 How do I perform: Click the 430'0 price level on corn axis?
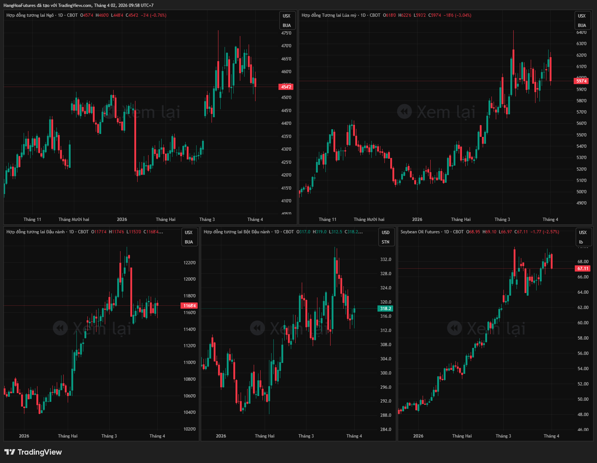click(286, 149)
